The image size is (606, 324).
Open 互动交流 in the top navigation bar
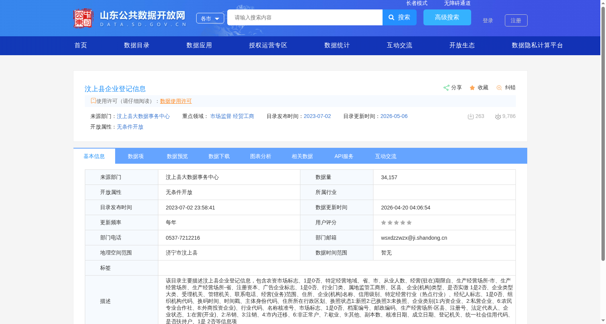click(x=400, y=45)
